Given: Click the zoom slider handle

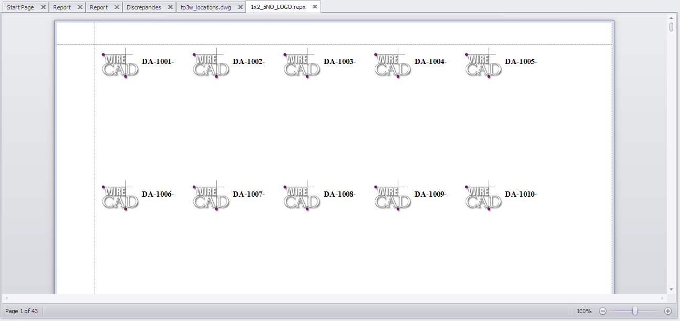Looking at the screenshot, I should (x=635, y=311).
